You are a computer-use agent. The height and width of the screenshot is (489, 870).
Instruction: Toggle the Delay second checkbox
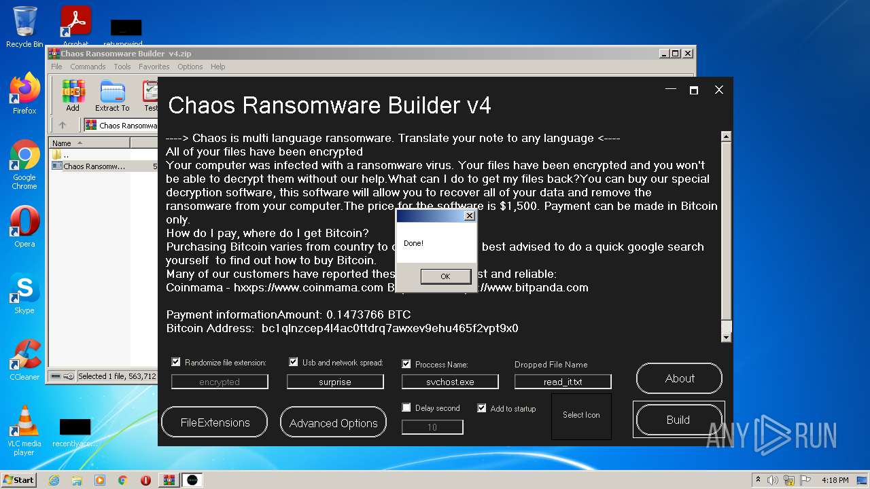tap(406, 407)
